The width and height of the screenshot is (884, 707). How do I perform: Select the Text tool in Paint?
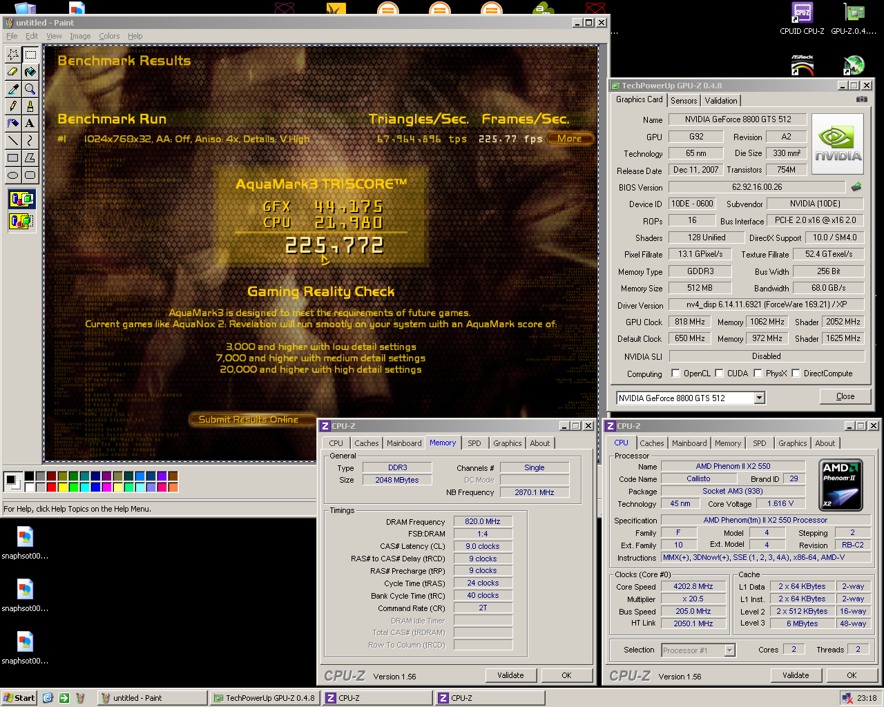30,124
